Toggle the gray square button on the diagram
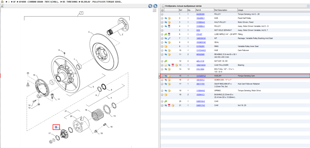The width and height of the screenshot is (310, 148). (155, 10)
